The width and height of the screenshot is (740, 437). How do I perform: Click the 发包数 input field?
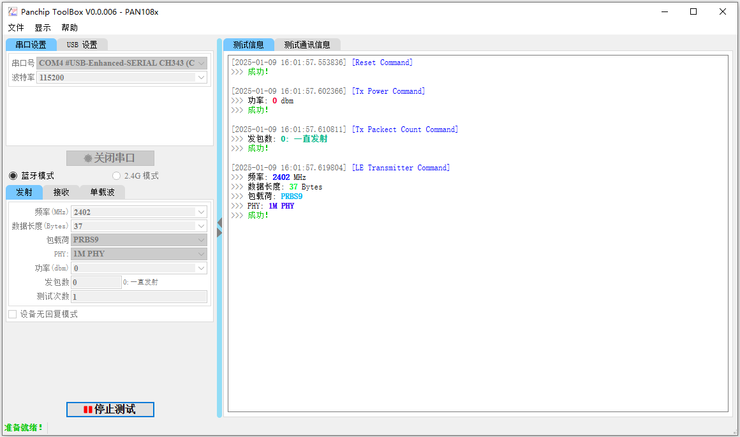tap(96, 282)
